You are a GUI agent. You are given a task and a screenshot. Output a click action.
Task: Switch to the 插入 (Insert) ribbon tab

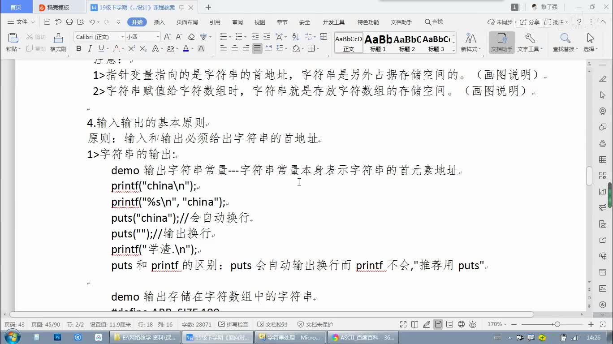point(159,22)
